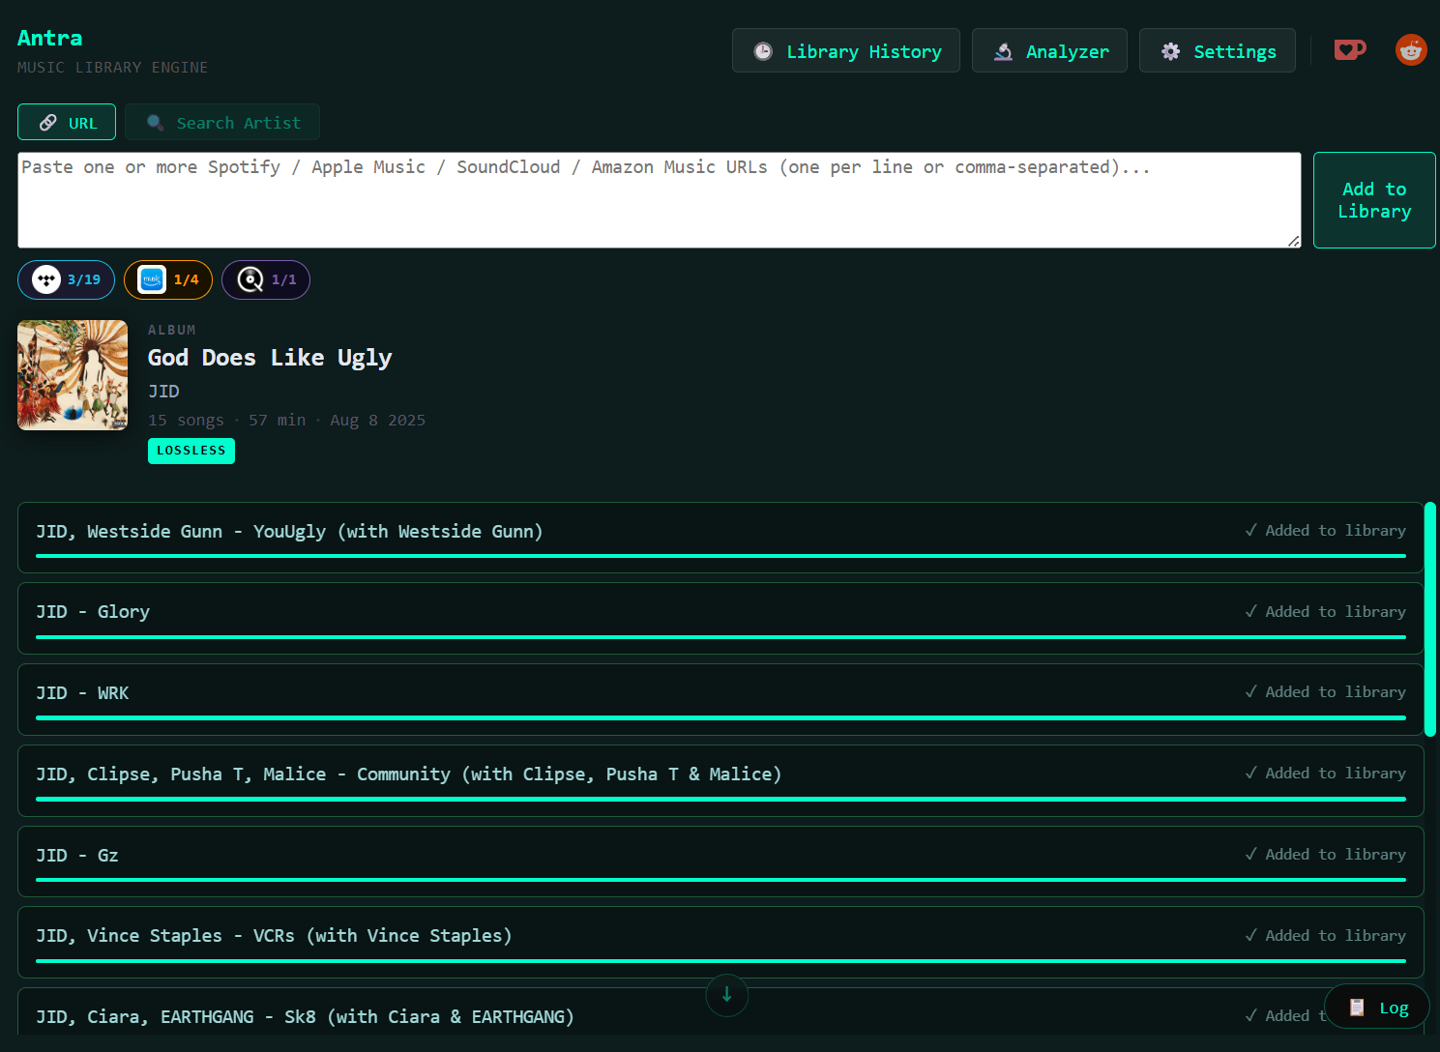This screenshot has width=1440, height=1052.
Task: Open Library History
Action: 845,51
